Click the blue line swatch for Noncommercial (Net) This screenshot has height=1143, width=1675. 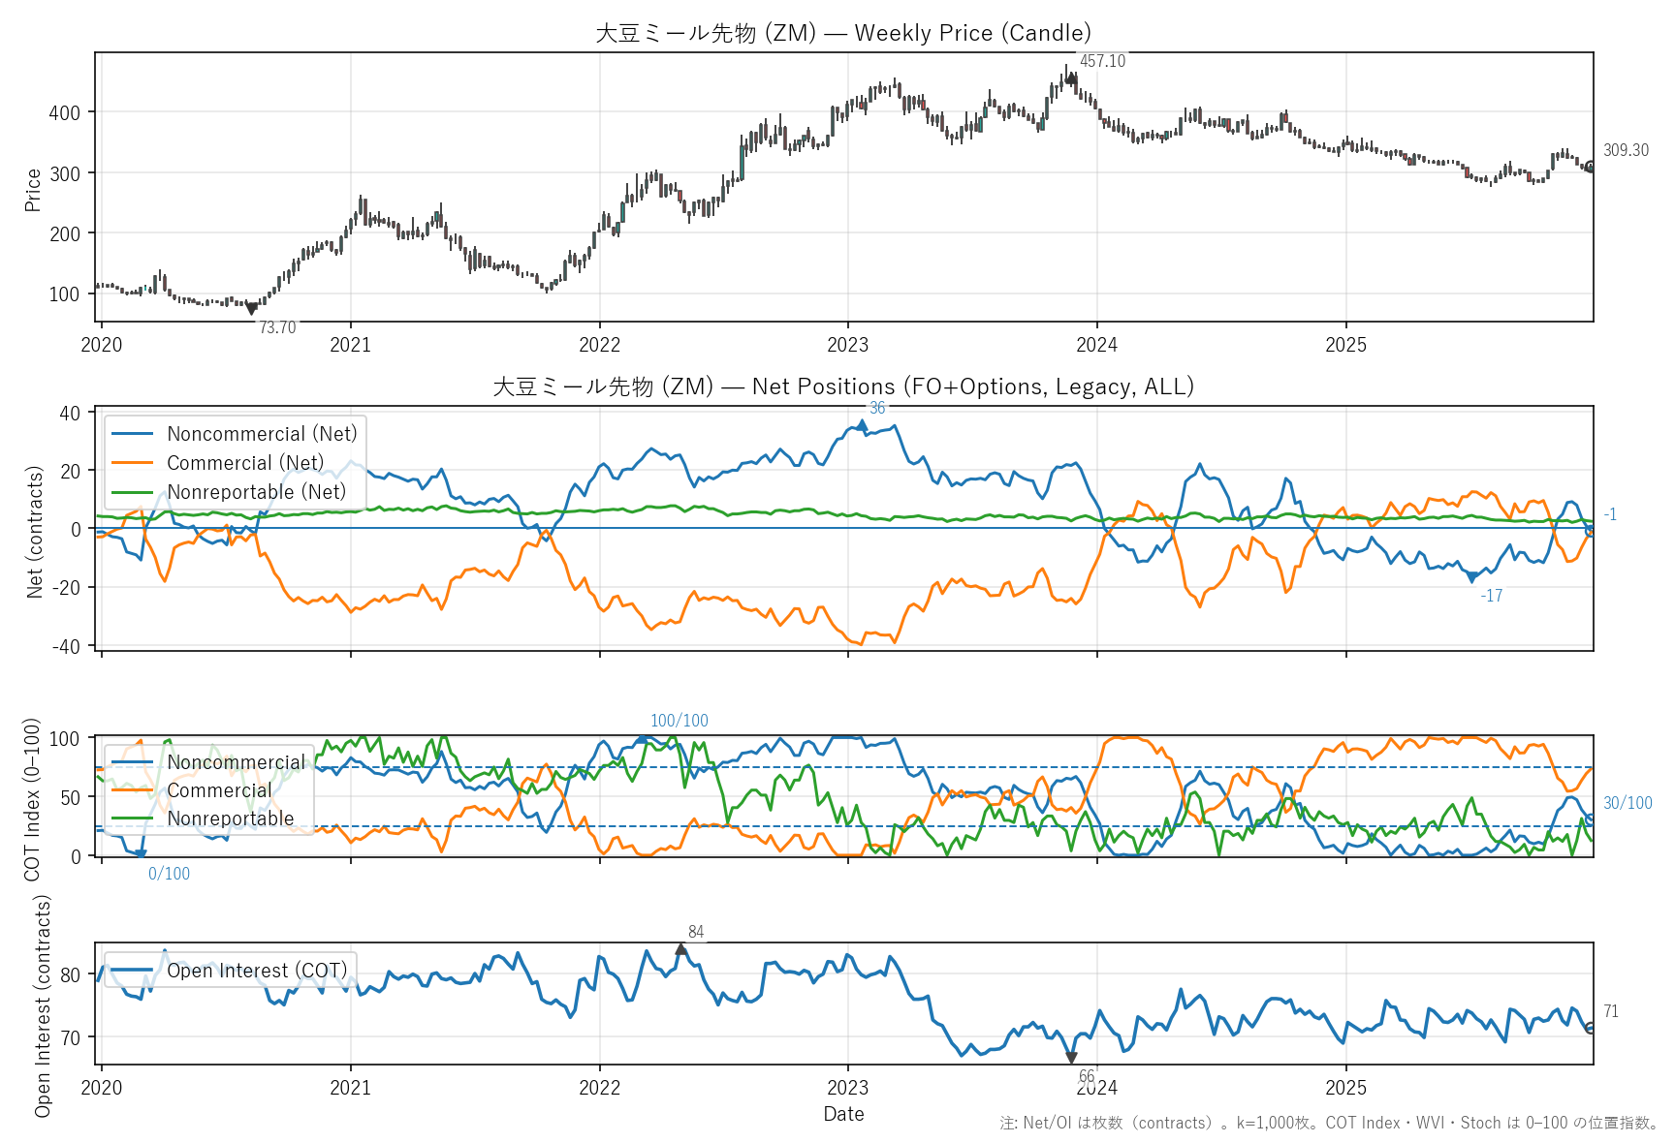133,434
